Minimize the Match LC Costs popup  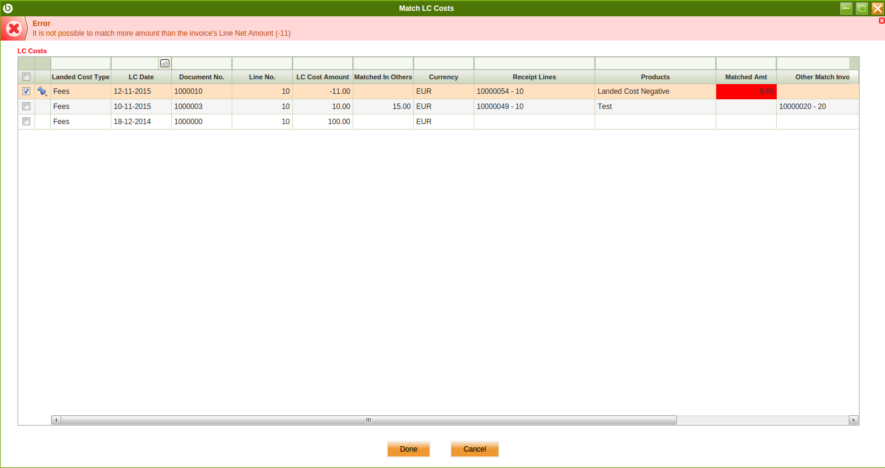click(x=846, y=8)
